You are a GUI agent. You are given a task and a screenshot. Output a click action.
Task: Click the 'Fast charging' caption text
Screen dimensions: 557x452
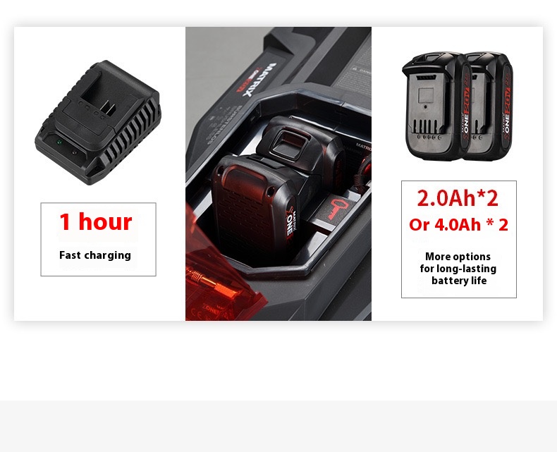95,255
